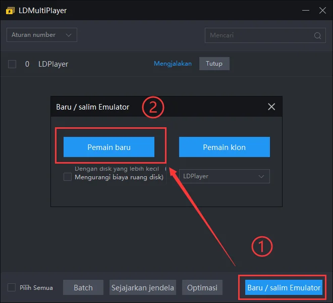The width and height of the screenshot is (333, 303).
Task: Tick the checkbox for LDPlayer row 0
Action: tap(12, 64)
